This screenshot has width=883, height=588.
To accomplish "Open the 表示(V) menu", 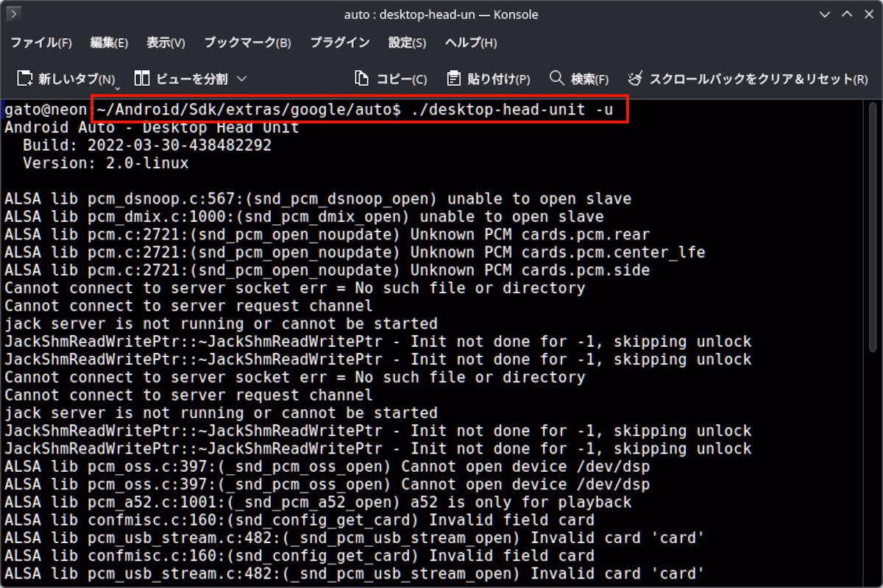I will (166, 43).
